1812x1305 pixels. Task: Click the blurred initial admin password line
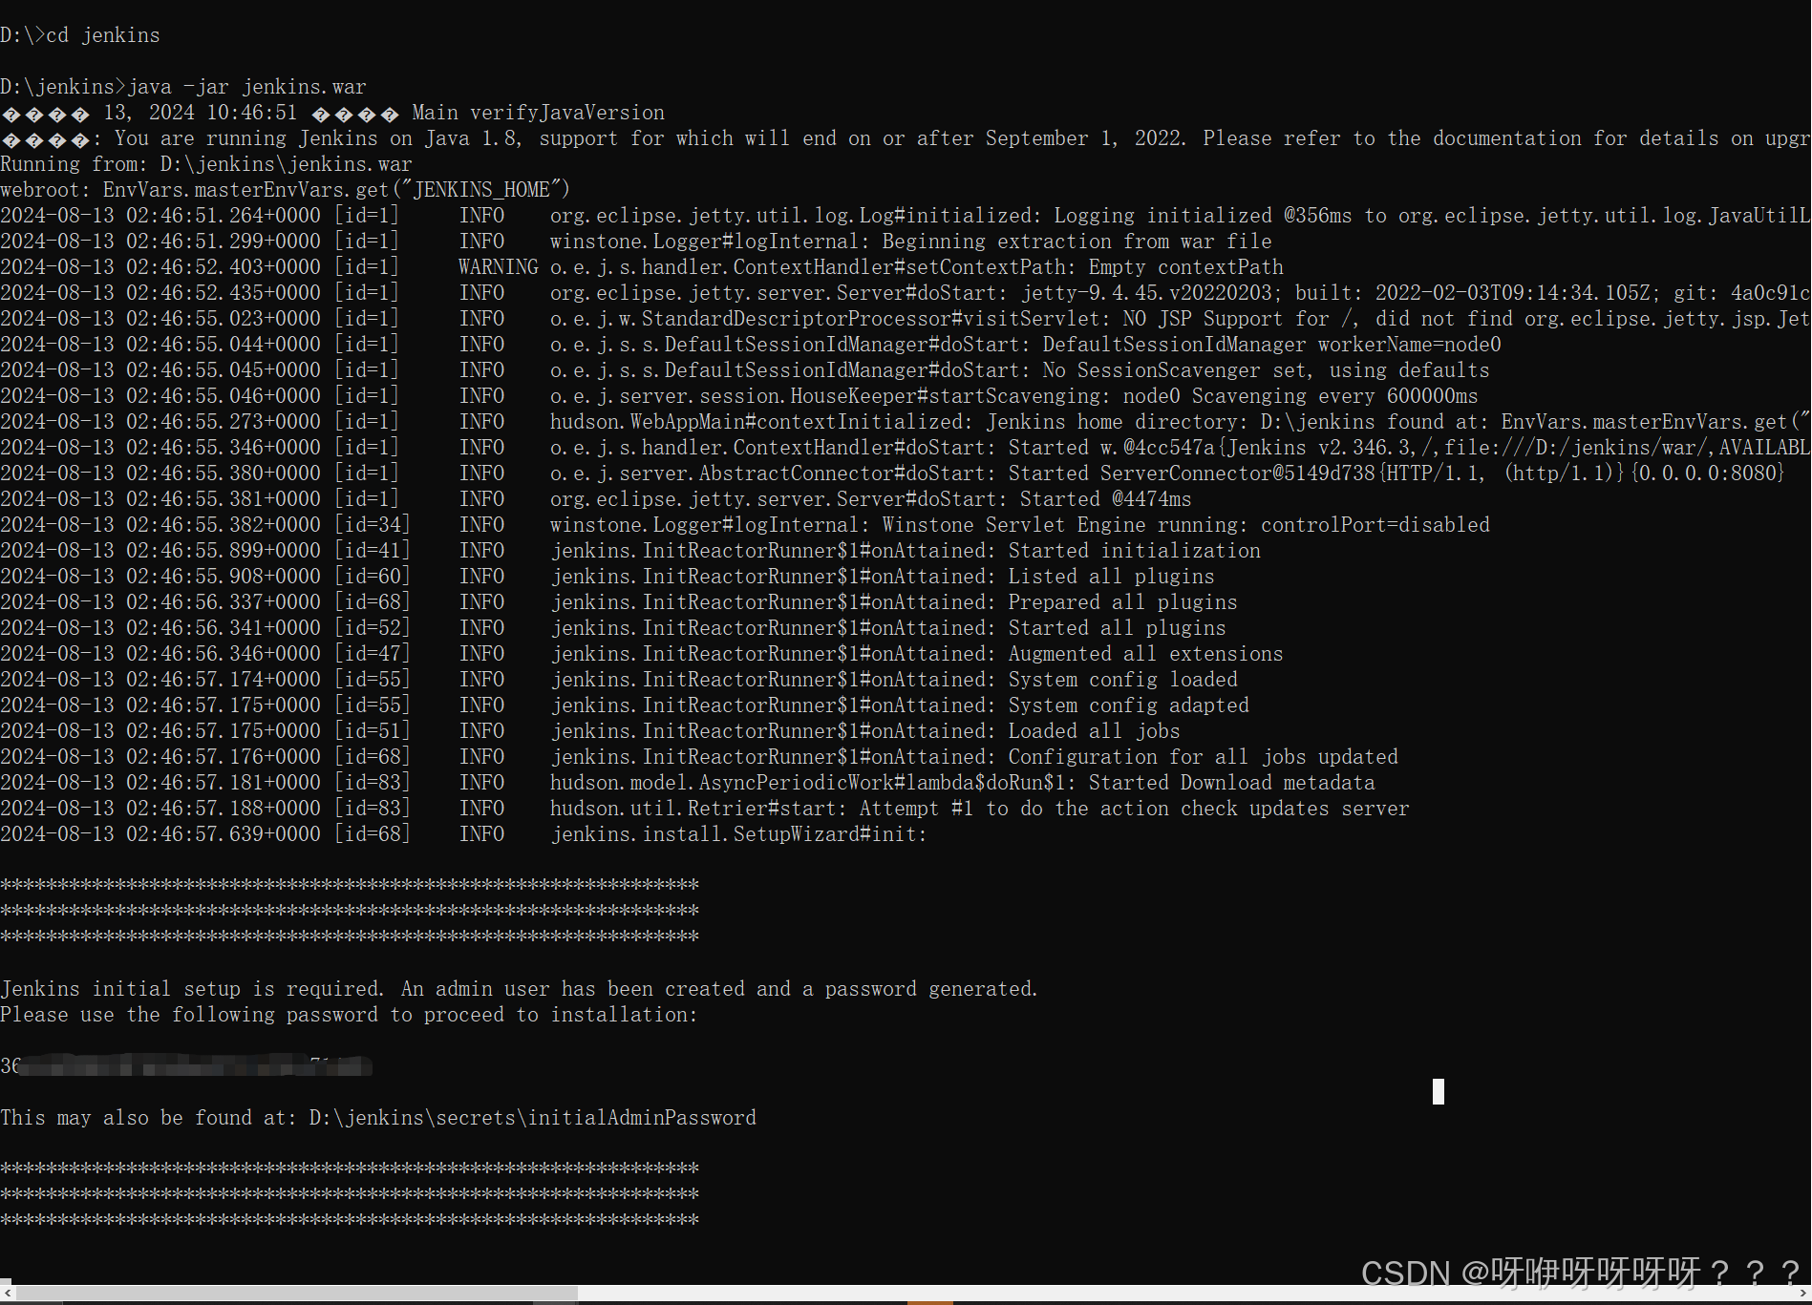click(186, 1065)
